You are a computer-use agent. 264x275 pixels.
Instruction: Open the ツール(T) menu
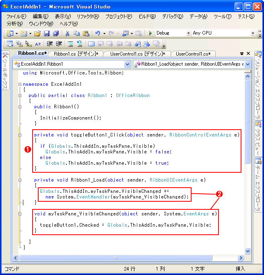[223, 17]
